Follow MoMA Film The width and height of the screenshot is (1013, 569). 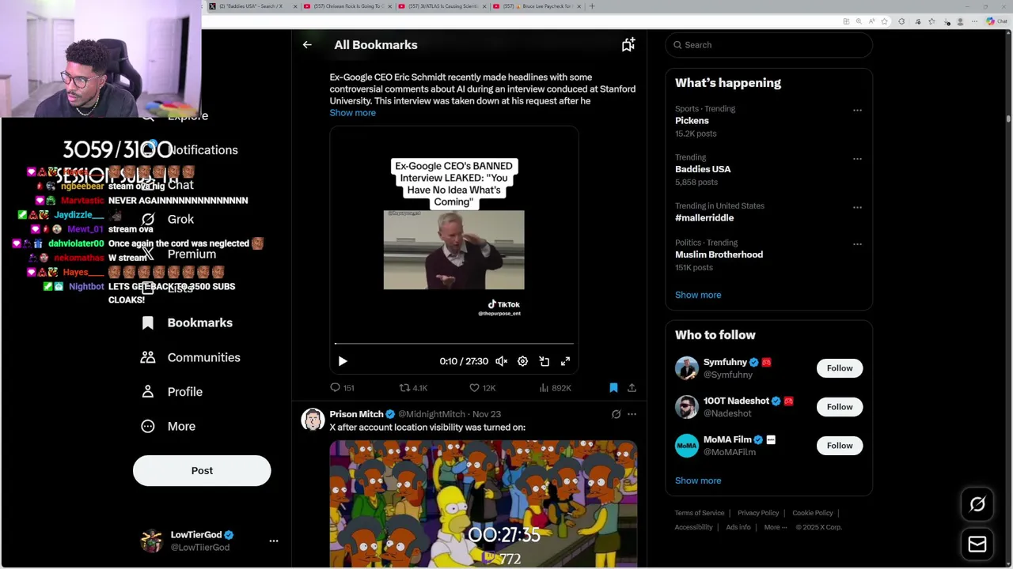click(840, 446)
